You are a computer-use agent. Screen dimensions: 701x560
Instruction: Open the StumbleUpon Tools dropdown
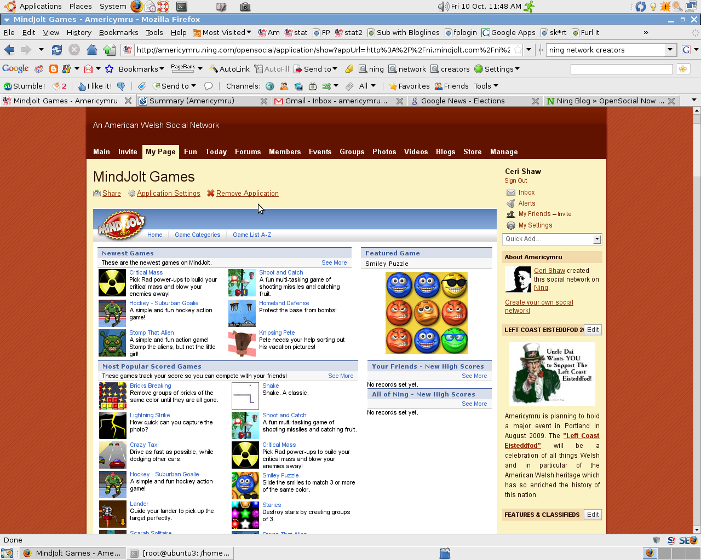[486, 86]
